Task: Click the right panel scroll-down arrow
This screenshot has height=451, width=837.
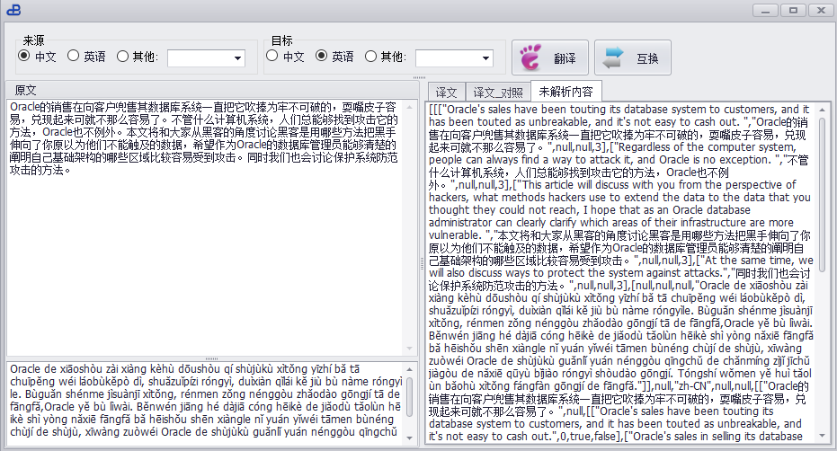Action: click(x=823, y=436)
